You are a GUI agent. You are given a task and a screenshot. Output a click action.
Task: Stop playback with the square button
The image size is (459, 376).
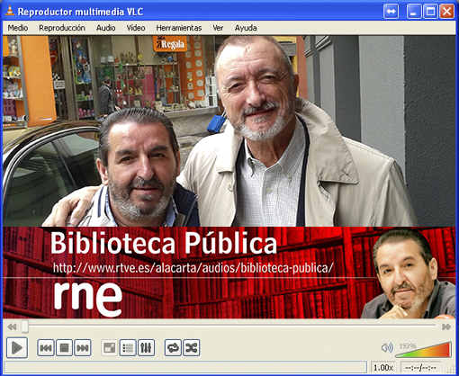pos(64,348)
